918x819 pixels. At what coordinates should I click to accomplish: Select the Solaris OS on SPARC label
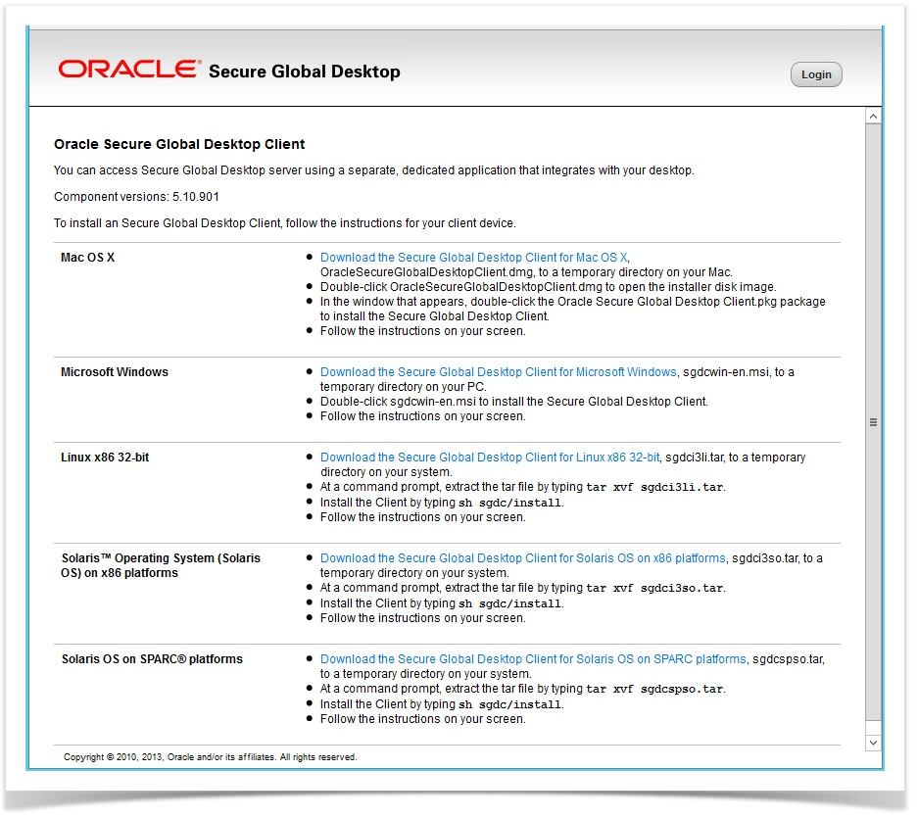(x=152, y=659)
